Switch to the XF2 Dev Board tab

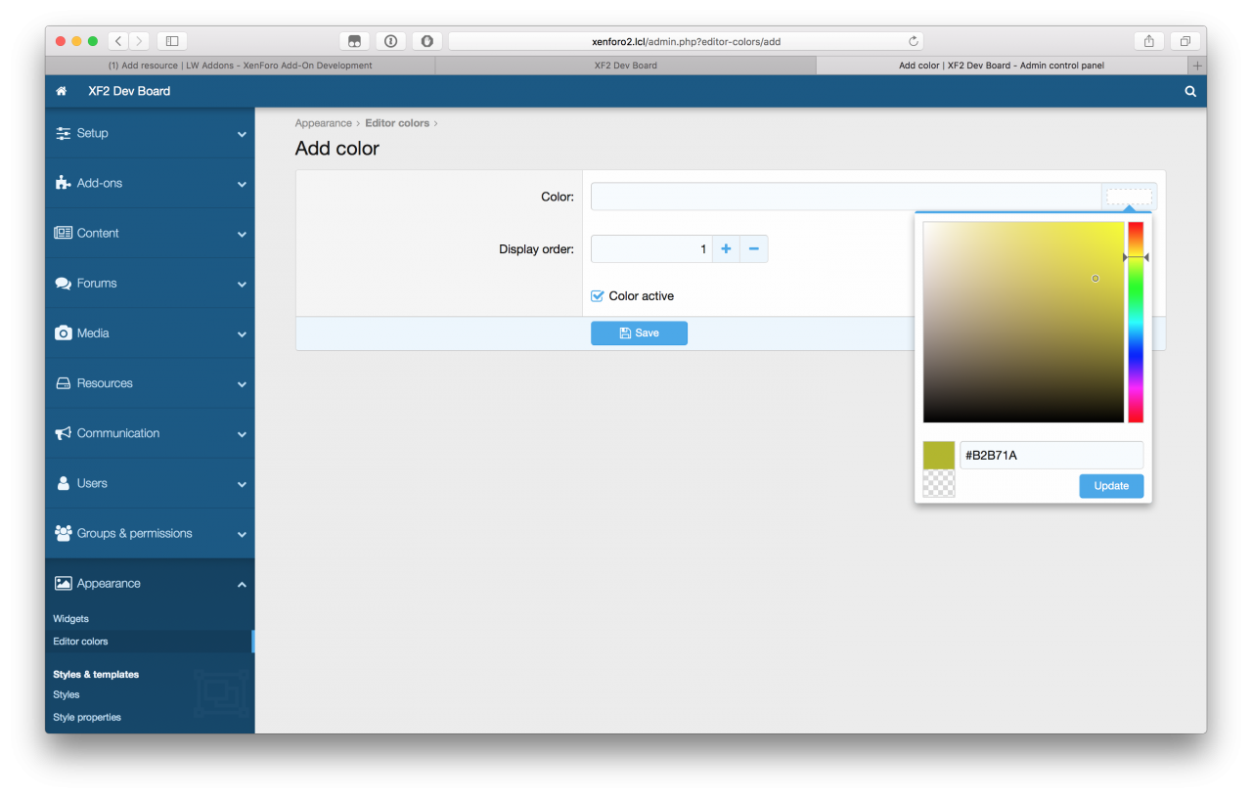click(x=625, y=66)
